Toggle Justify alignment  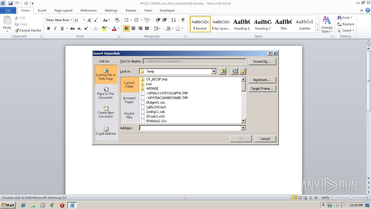(x=147, y=28)
